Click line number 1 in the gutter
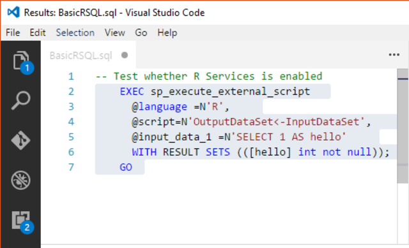The width and height of the screenshot is (409, 248). click(71, 77)
